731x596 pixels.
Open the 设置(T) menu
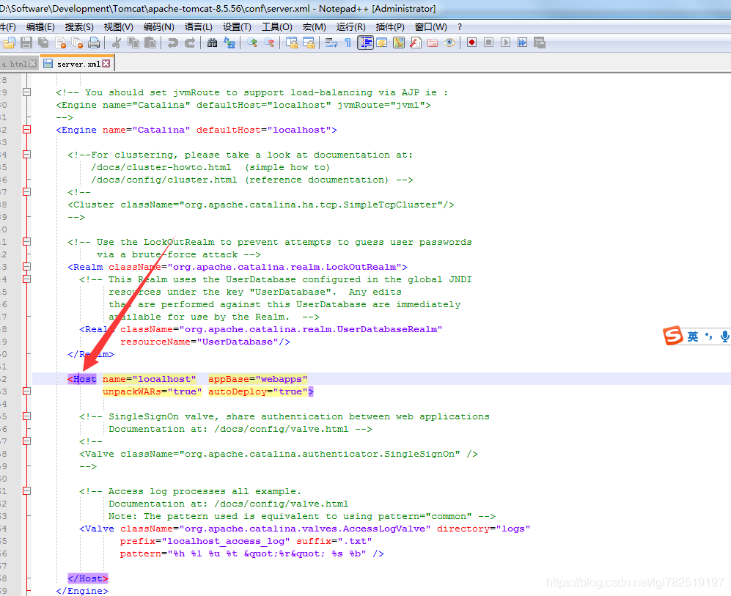[237, 27]
